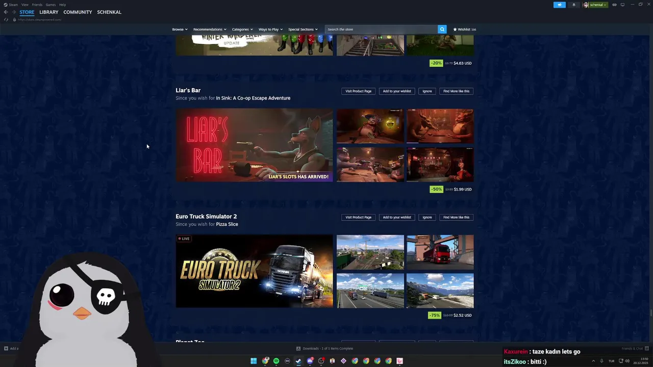Click the TUR language indicator
Viewport: 653px width, 367px height.
click(611, 361)
